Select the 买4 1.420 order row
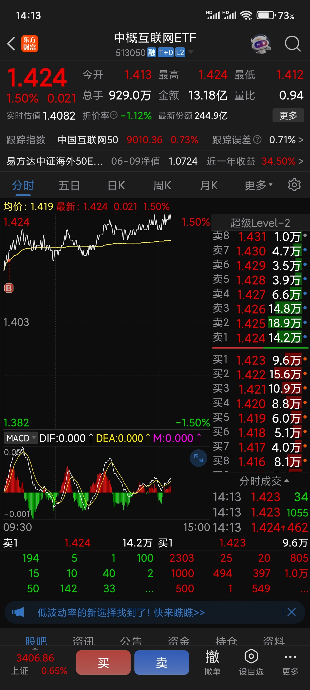Viewport: 310px width, 690px height. tap(260, 404)
